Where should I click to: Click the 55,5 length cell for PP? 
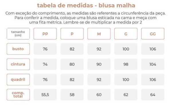[45, 95]
